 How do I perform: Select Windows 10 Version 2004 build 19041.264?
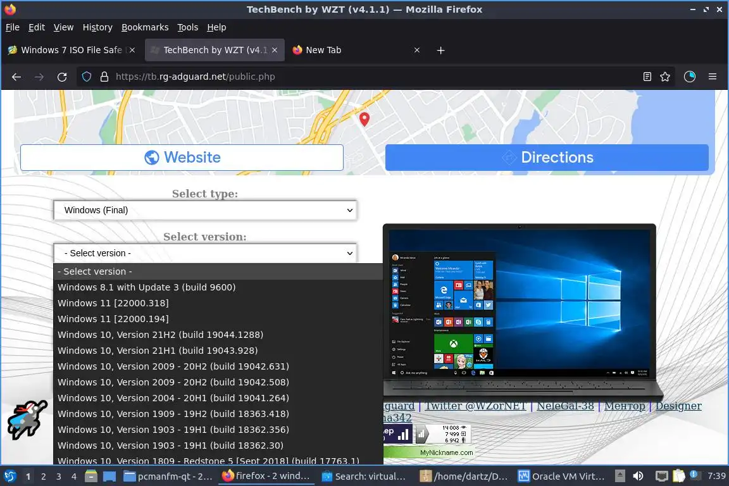point(218,398)
